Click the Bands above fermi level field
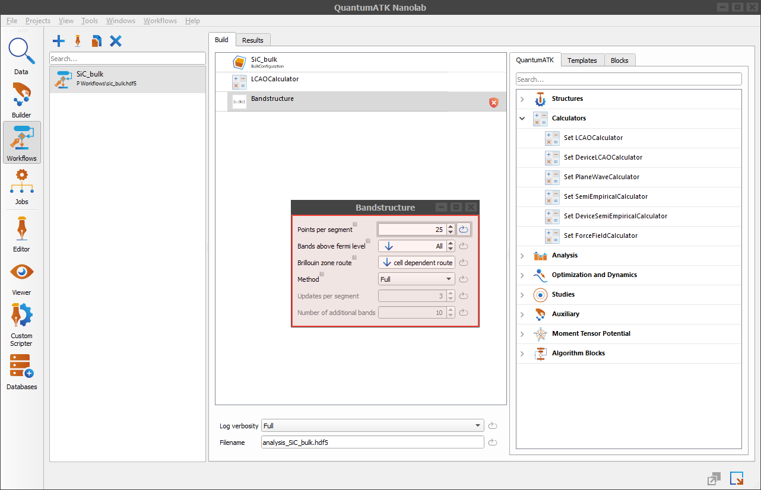 click(412, 246)
